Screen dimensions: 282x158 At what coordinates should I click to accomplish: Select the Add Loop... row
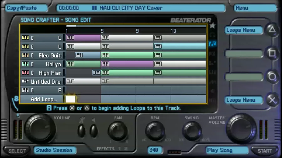pyautogui.click(x=43, y=99)
